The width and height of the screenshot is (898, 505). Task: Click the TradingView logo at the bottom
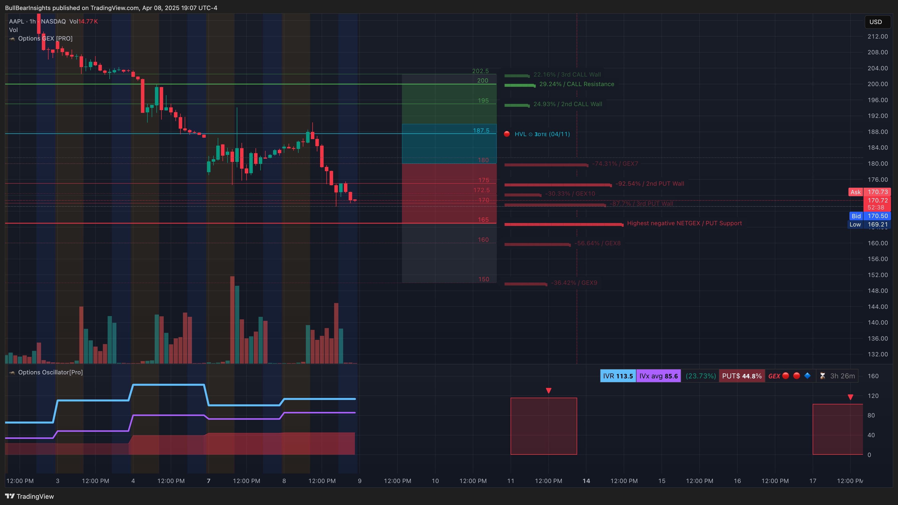click(x=30, y=496)
